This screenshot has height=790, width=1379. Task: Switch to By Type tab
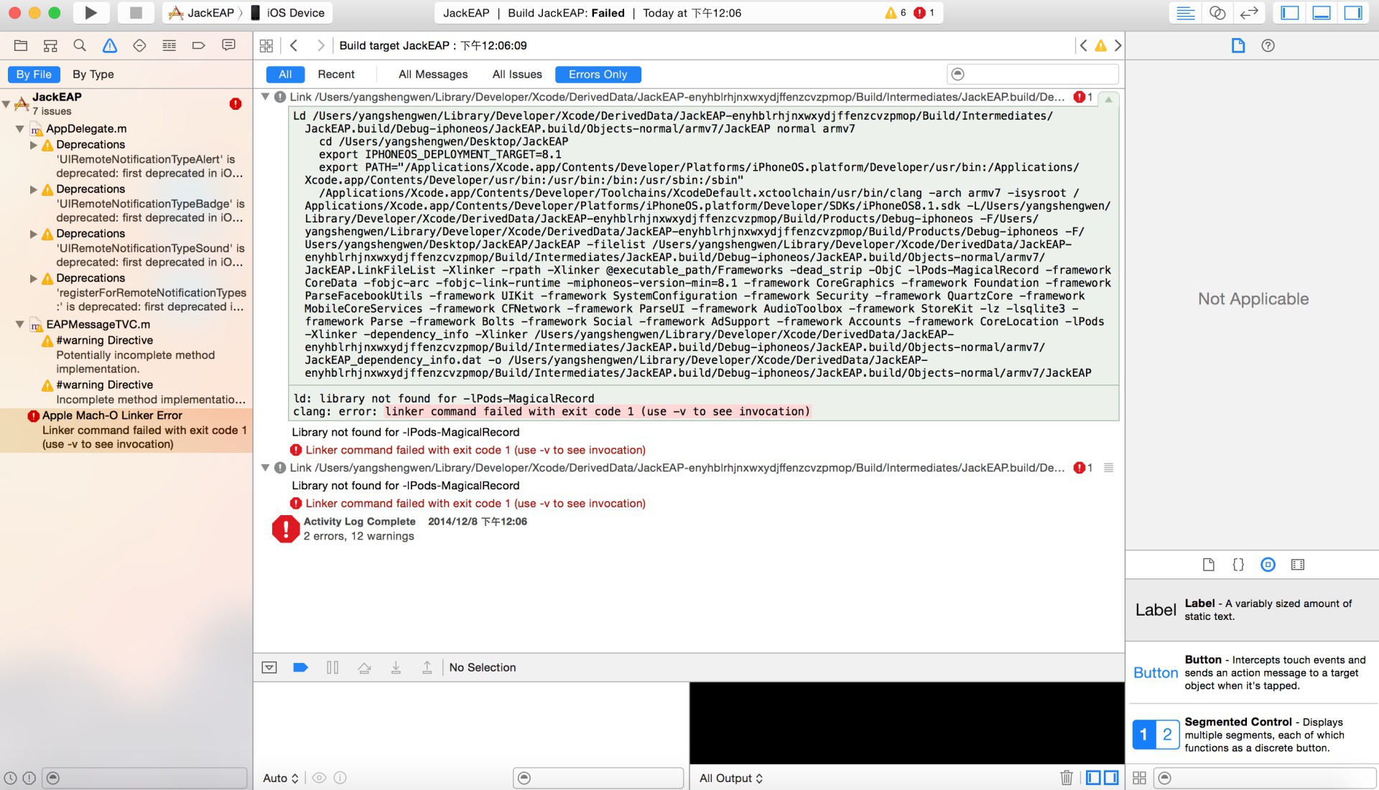tap(93, 74)
